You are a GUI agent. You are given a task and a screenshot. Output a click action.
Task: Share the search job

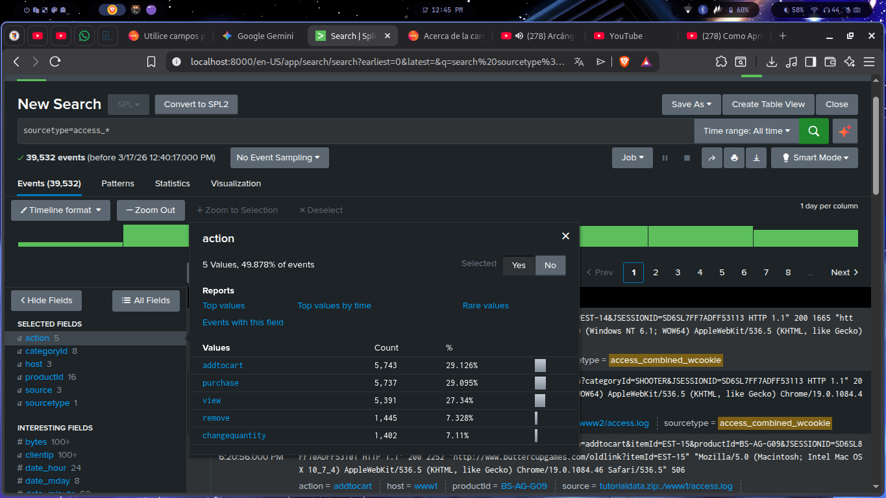coord(712,158)
